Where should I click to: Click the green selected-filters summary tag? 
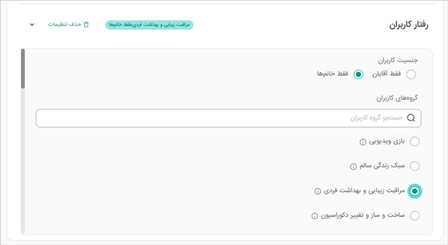[150, 25]
